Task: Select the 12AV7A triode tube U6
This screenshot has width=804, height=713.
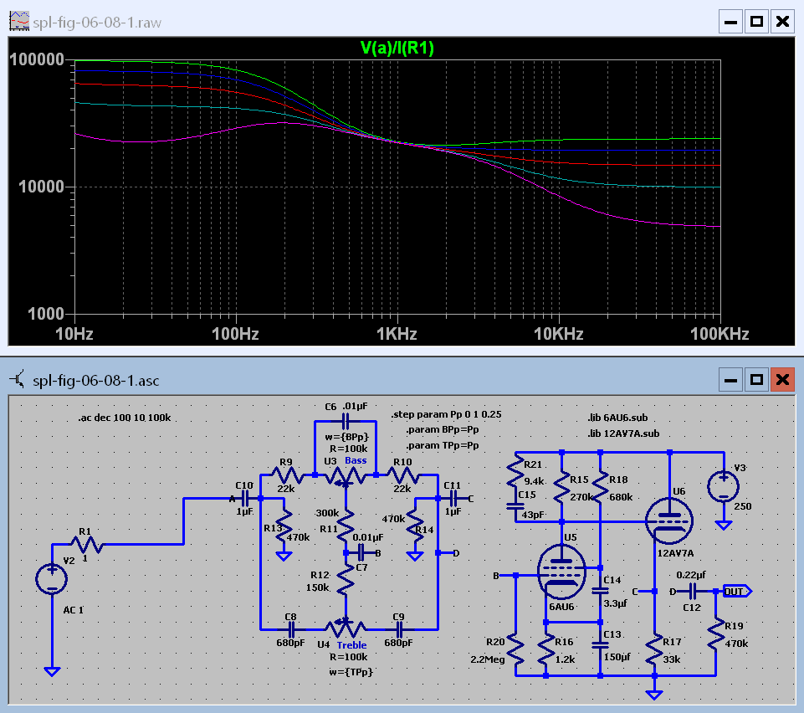Action: [x=668, y=520]
